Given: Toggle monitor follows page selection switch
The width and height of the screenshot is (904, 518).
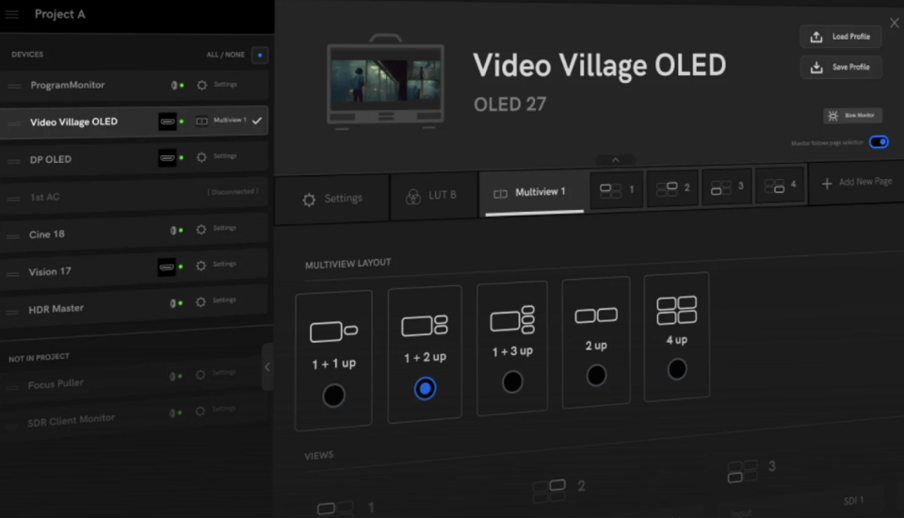Looking at the screenshot, I should tap(878, 142).
